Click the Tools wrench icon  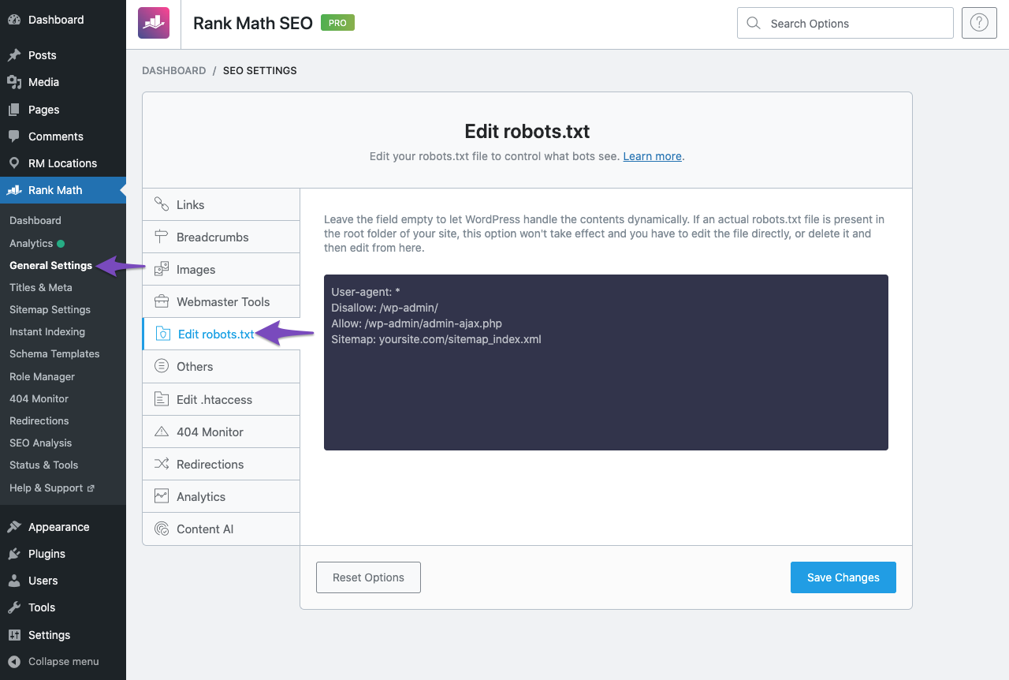pos(14,607)
